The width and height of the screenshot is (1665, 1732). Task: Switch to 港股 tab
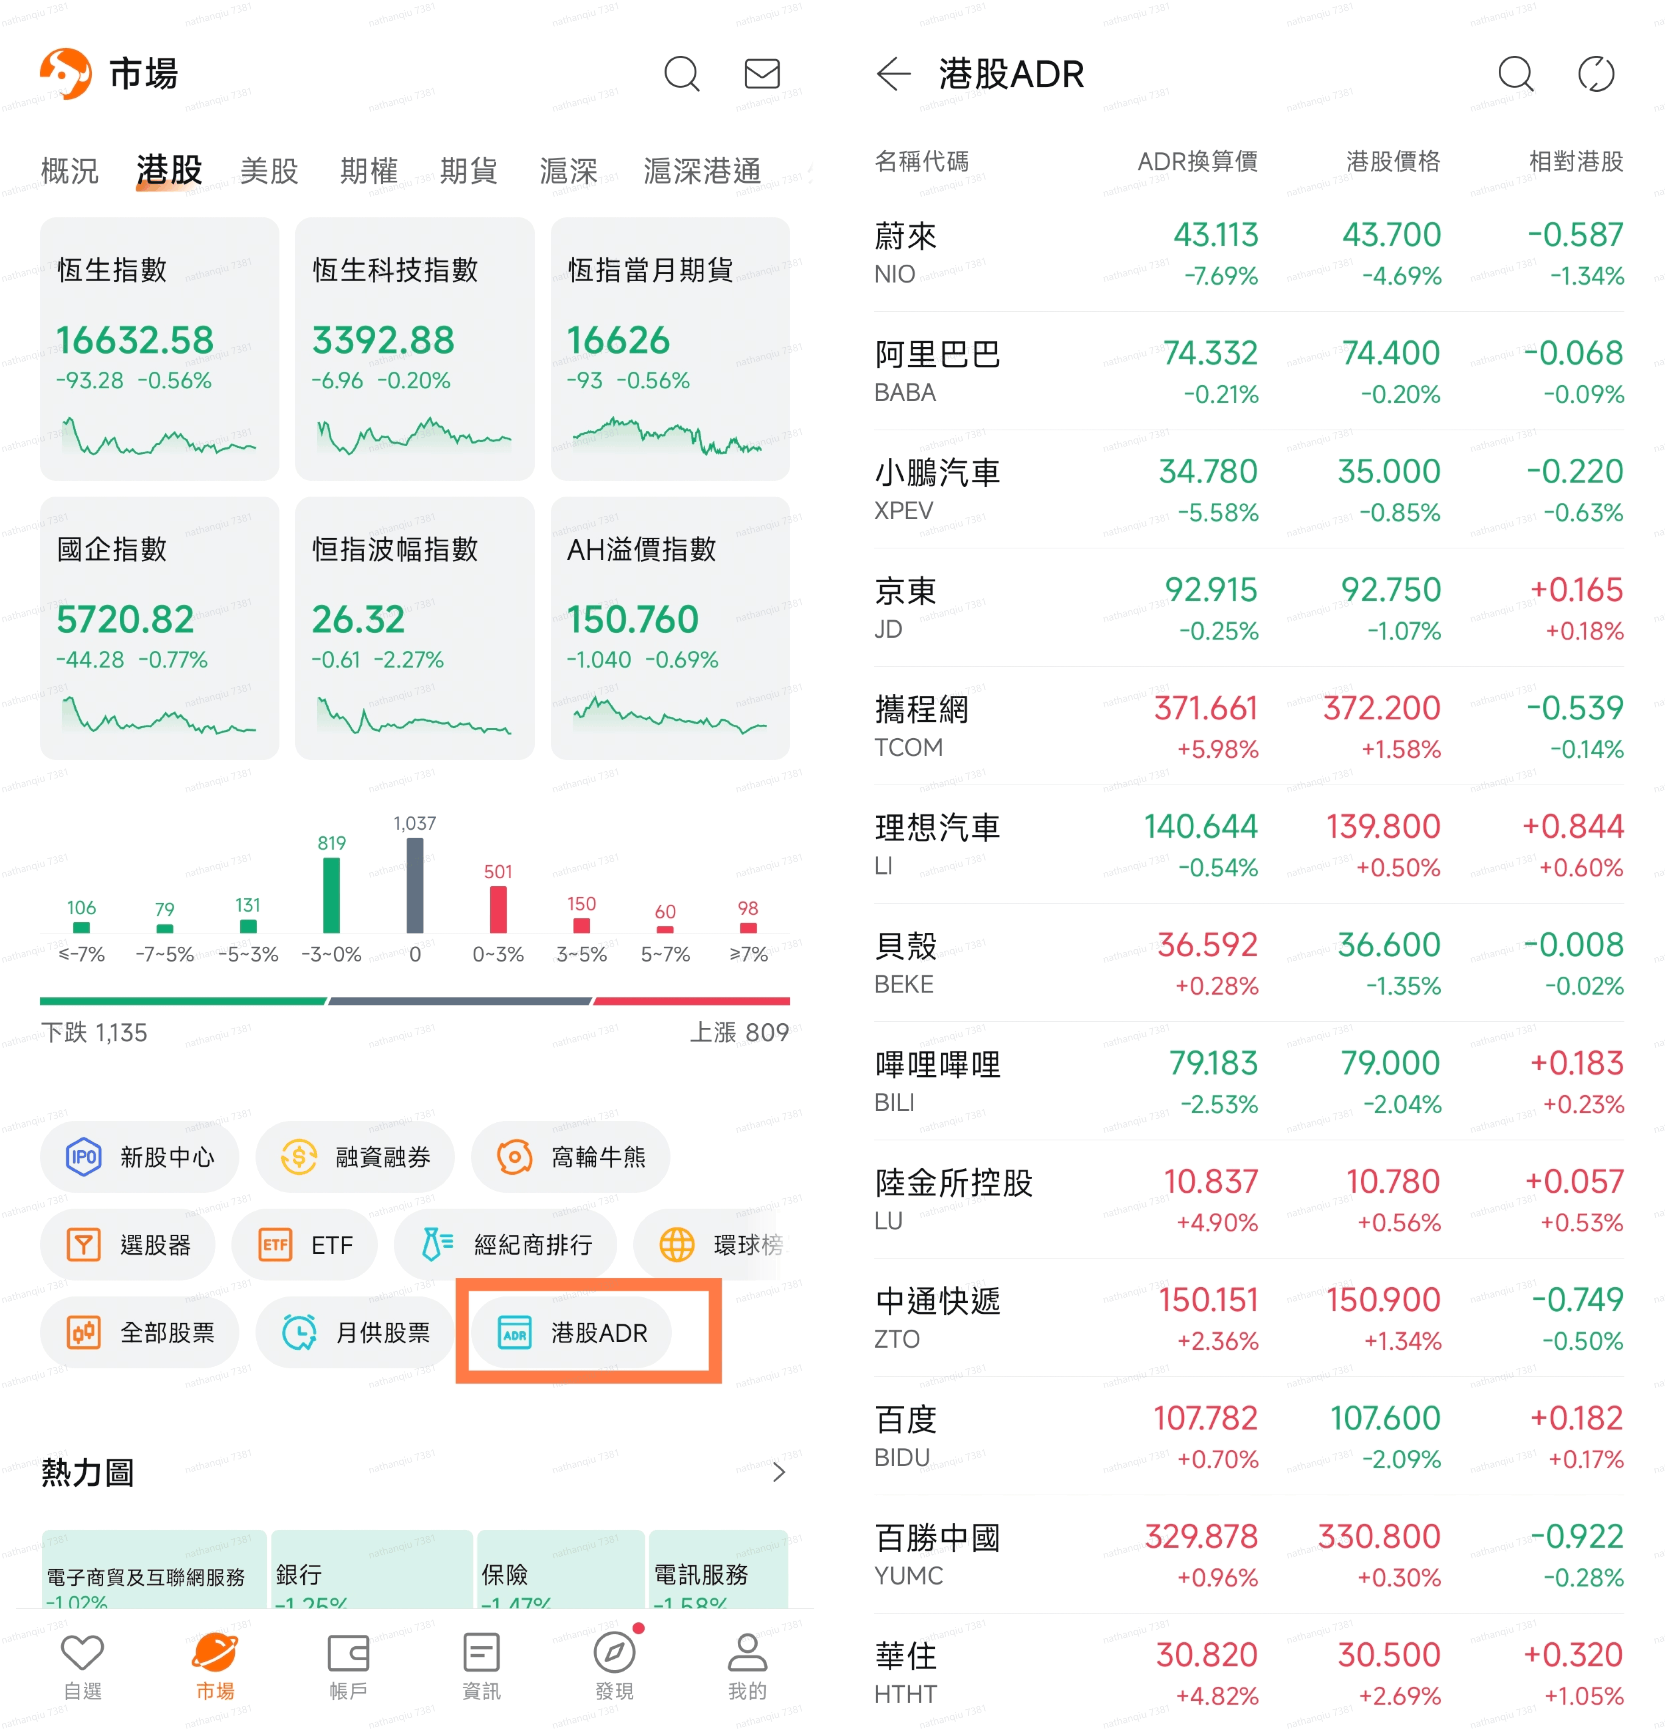pyautogui.click(x=169, y=170)
